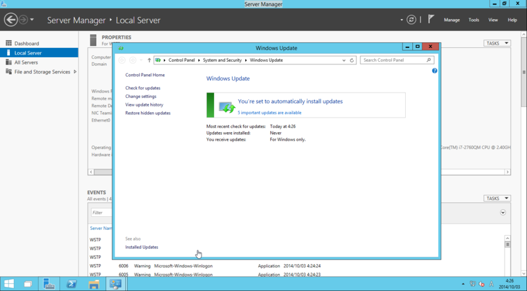This screenshot has height=291, width=527.
Task: Click Control Panel breadcrumb
Action: [182, 60]
